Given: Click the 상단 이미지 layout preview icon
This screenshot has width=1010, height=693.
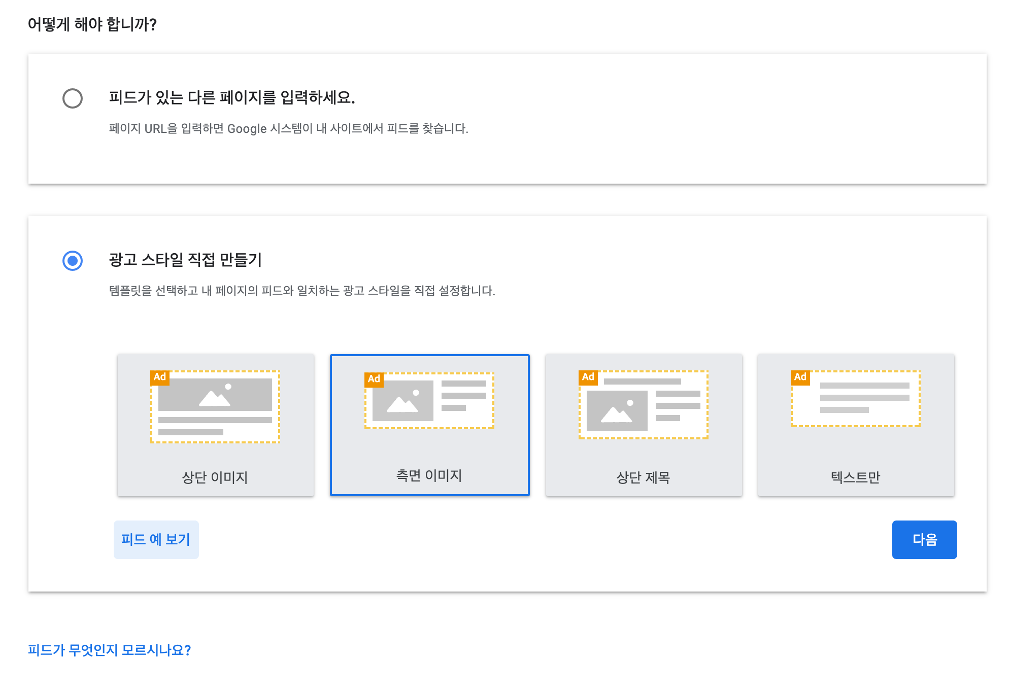Looking at the screenshot, I should tap(215, 407).
